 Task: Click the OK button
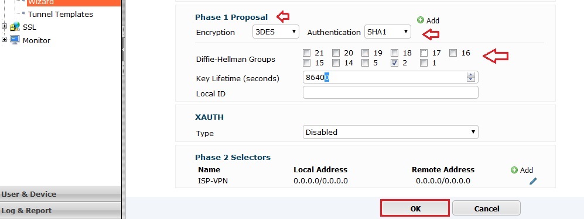[415, 208]
